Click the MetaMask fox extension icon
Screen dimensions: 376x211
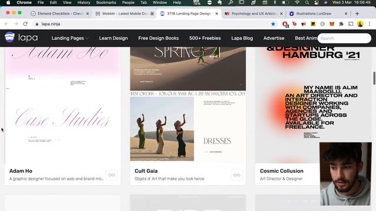(x=332, y=24)
